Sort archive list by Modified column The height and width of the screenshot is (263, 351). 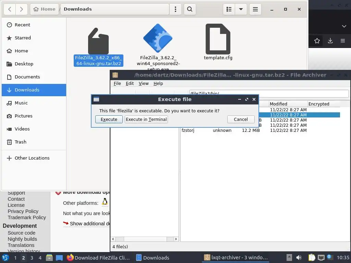288,104
